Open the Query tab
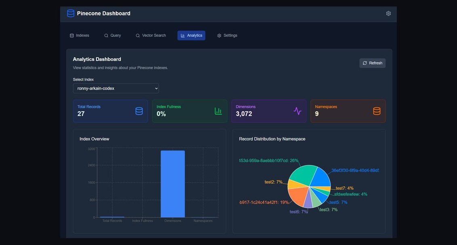 point(113,36)
